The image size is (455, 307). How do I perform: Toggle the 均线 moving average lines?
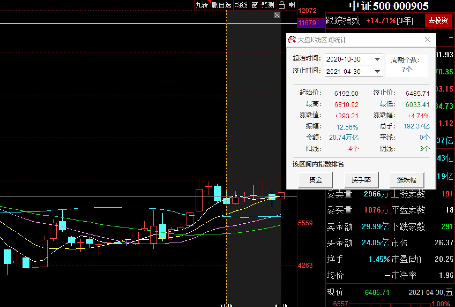click(x=241, y=5)
